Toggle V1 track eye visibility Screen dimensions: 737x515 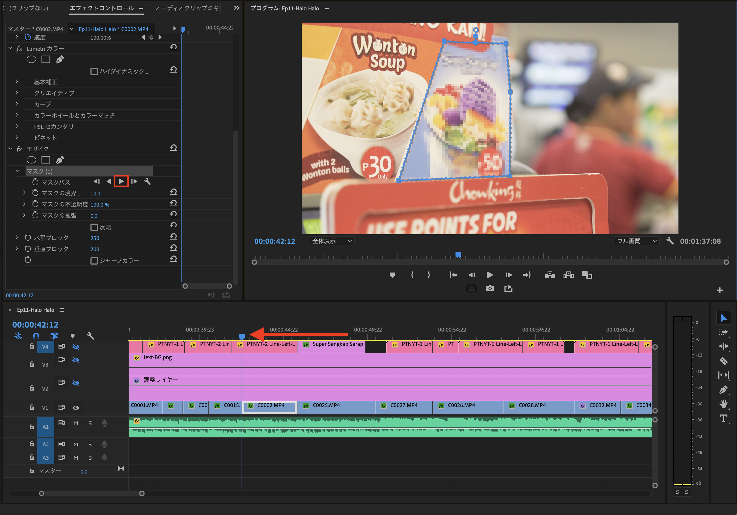click(x=76, y=408)
